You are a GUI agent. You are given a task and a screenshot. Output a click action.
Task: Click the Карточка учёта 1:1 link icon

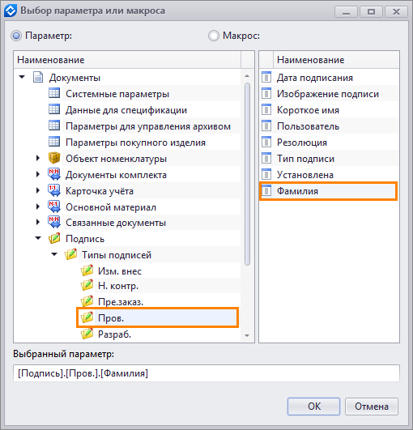54,190
